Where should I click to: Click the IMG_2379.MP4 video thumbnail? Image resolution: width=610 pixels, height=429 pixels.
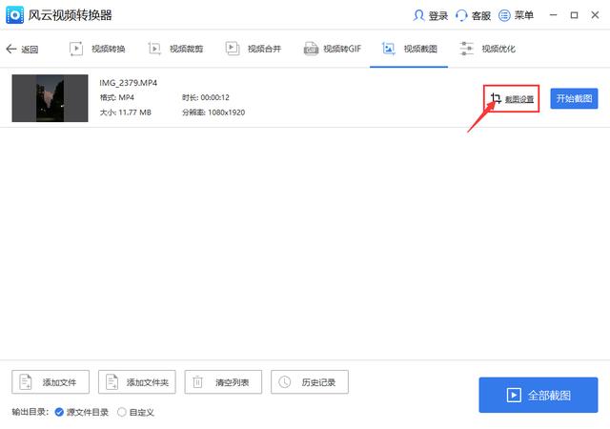click(51, 98)
